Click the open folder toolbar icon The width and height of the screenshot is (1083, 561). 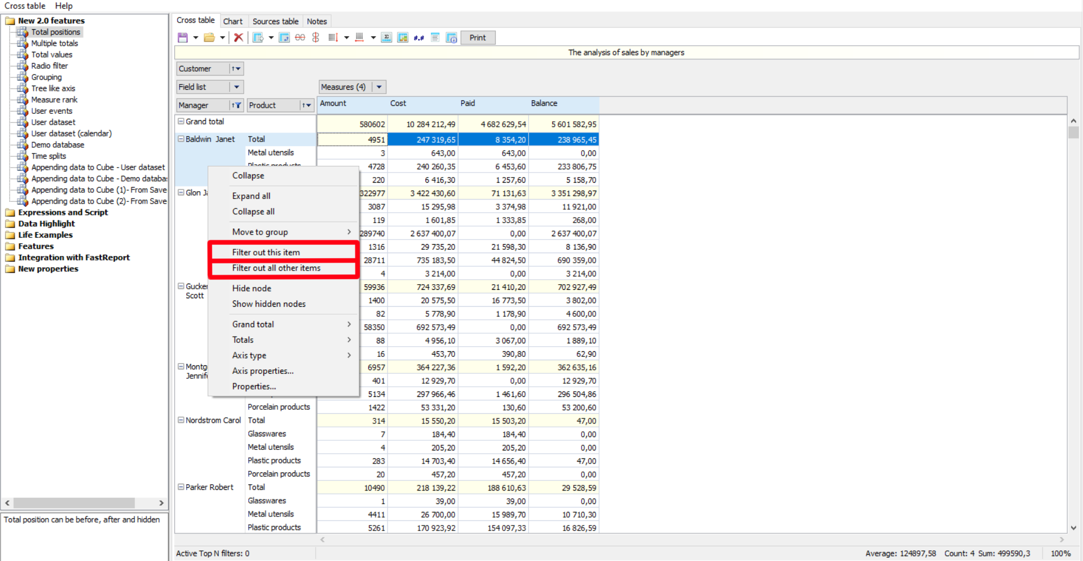coord(209,38)
